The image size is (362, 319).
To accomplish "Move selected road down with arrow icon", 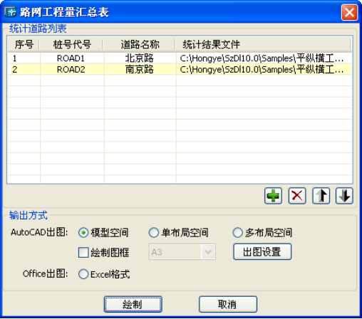I will coord(344,196).
